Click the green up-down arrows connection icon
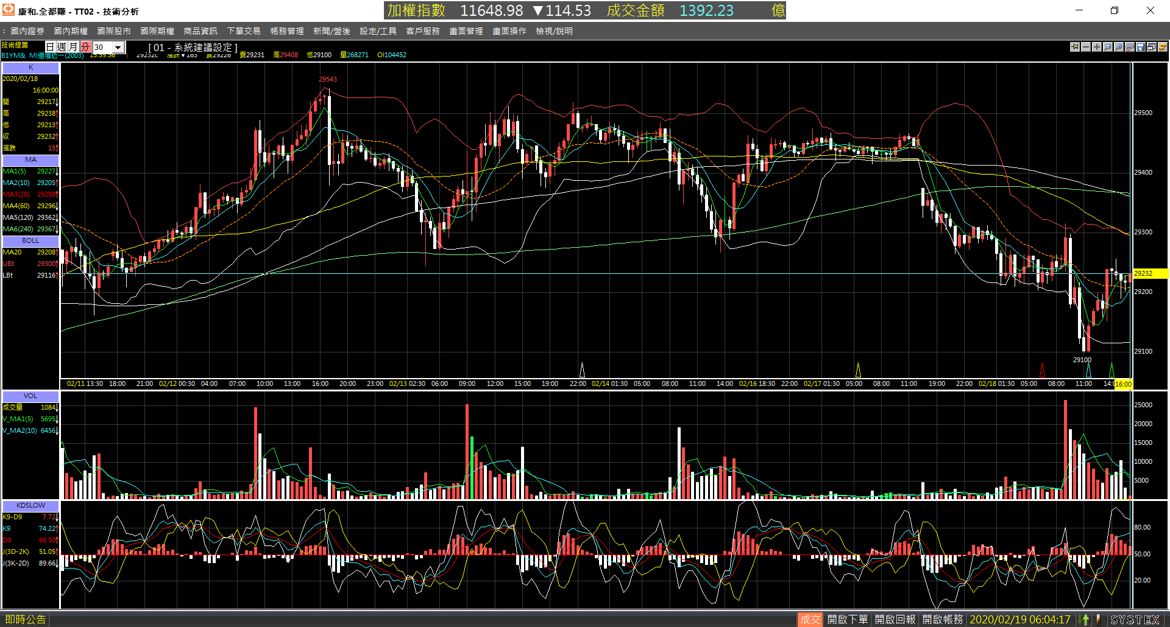Viewport: 1170px width, 627px height. coord(1085,620)
